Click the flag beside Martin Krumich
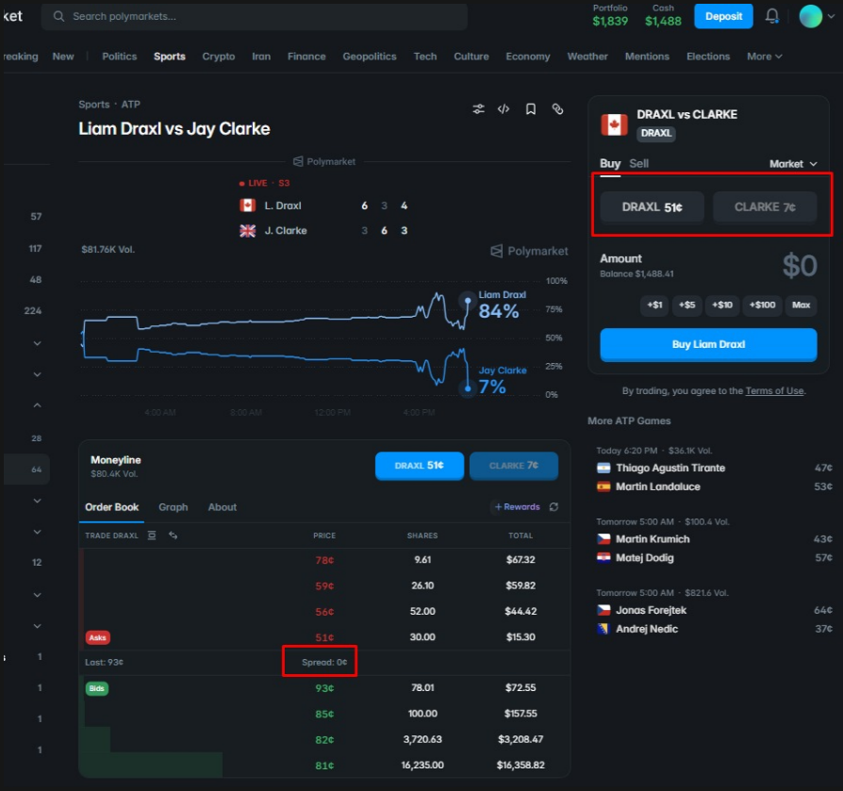The image size is (843, 791). point(603,539)
